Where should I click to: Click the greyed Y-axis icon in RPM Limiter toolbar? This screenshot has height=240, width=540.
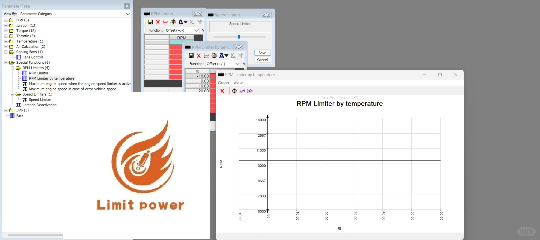pos(200,22)
